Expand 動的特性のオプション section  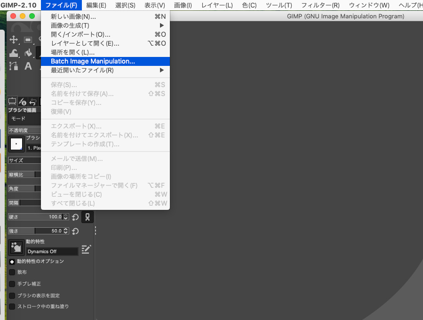[12, 262]
